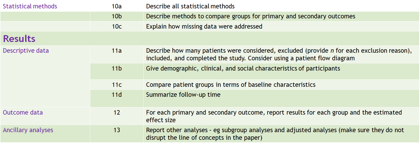Image resolution: width=420 pixels, height=145 pixels.
Task: Click item number 11a
Action: point(117,51)
